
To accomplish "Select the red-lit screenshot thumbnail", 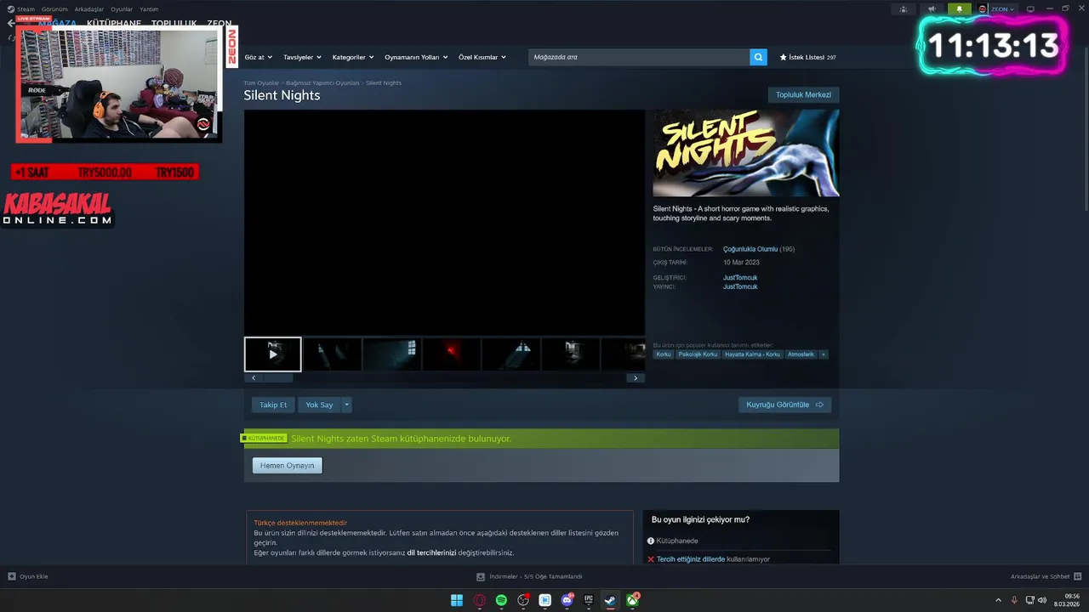I will 452,354.
